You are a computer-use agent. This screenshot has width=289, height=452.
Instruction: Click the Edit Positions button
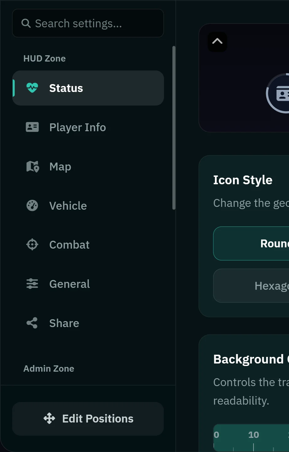pos(88,419)
